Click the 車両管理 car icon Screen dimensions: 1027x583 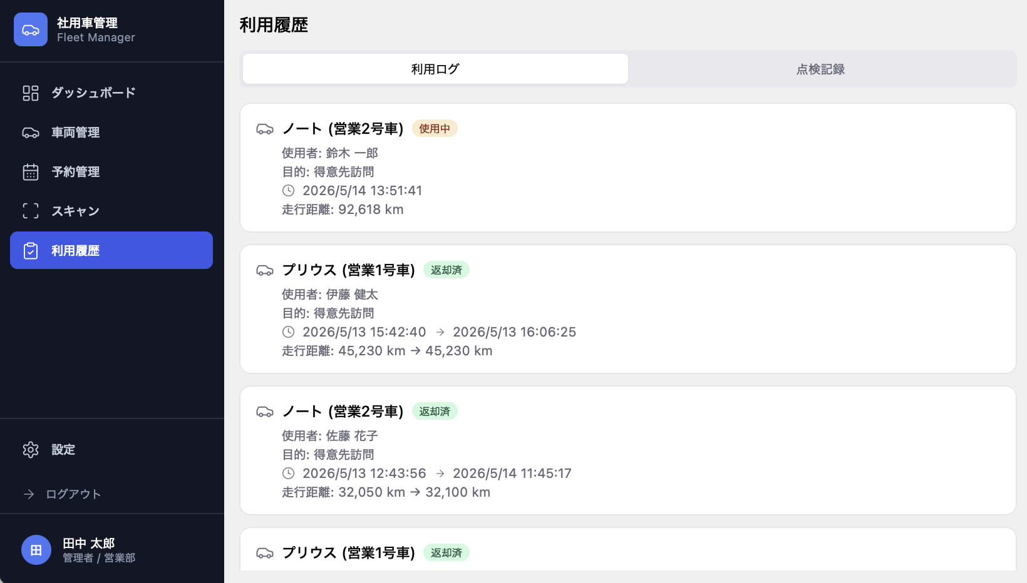tap(31, 133)
